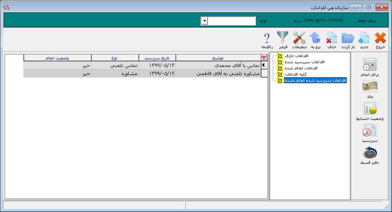Click the خروج (Exit) toolbar icon
Screen dimensions: 392x212
click(x=380, y=38)
